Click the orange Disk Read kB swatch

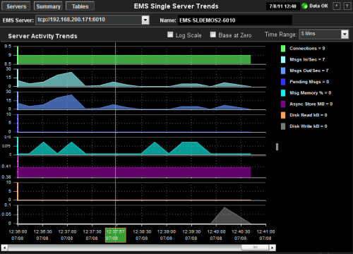point(283,115)
